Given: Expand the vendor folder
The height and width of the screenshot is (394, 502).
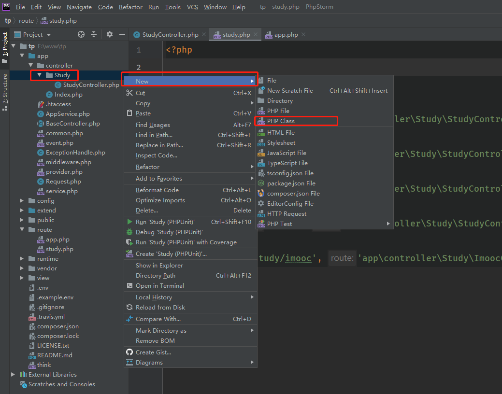Looking at the screenshot, I should click(22, 268).
